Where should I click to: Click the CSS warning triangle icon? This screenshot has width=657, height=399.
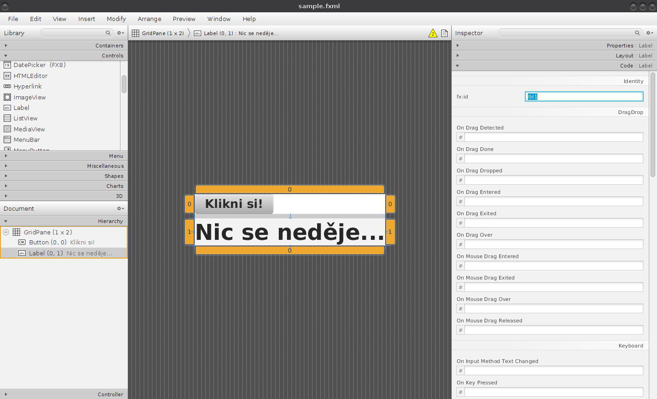point(433,33)
